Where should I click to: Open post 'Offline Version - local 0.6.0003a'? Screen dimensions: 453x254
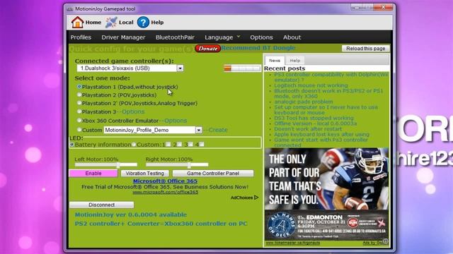[316, 123]
